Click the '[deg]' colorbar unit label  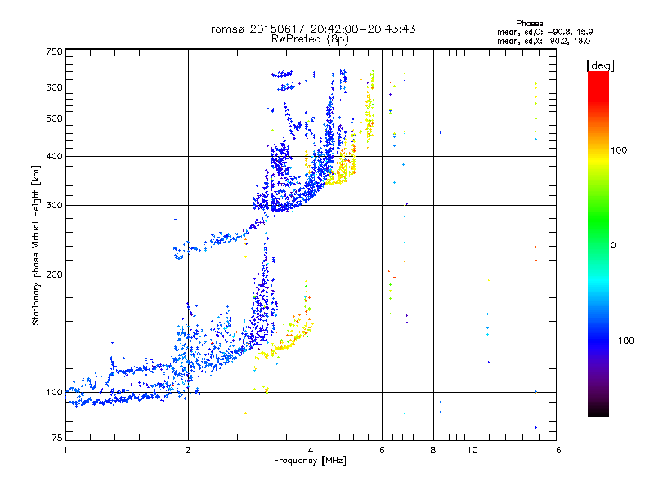click(x=600, y=65)
